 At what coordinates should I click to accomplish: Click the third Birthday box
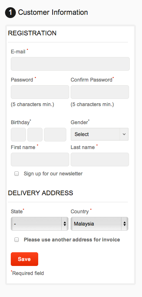click(x=55, y=135)
